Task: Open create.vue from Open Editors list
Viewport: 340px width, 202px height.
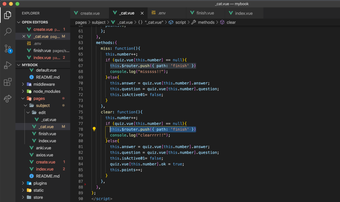Action: click(43, 29)
